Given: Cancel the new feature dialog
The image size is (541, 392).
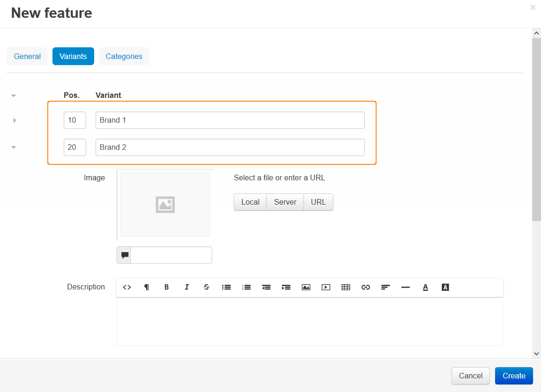Looking at the screenshot, I should click(471, 376).
